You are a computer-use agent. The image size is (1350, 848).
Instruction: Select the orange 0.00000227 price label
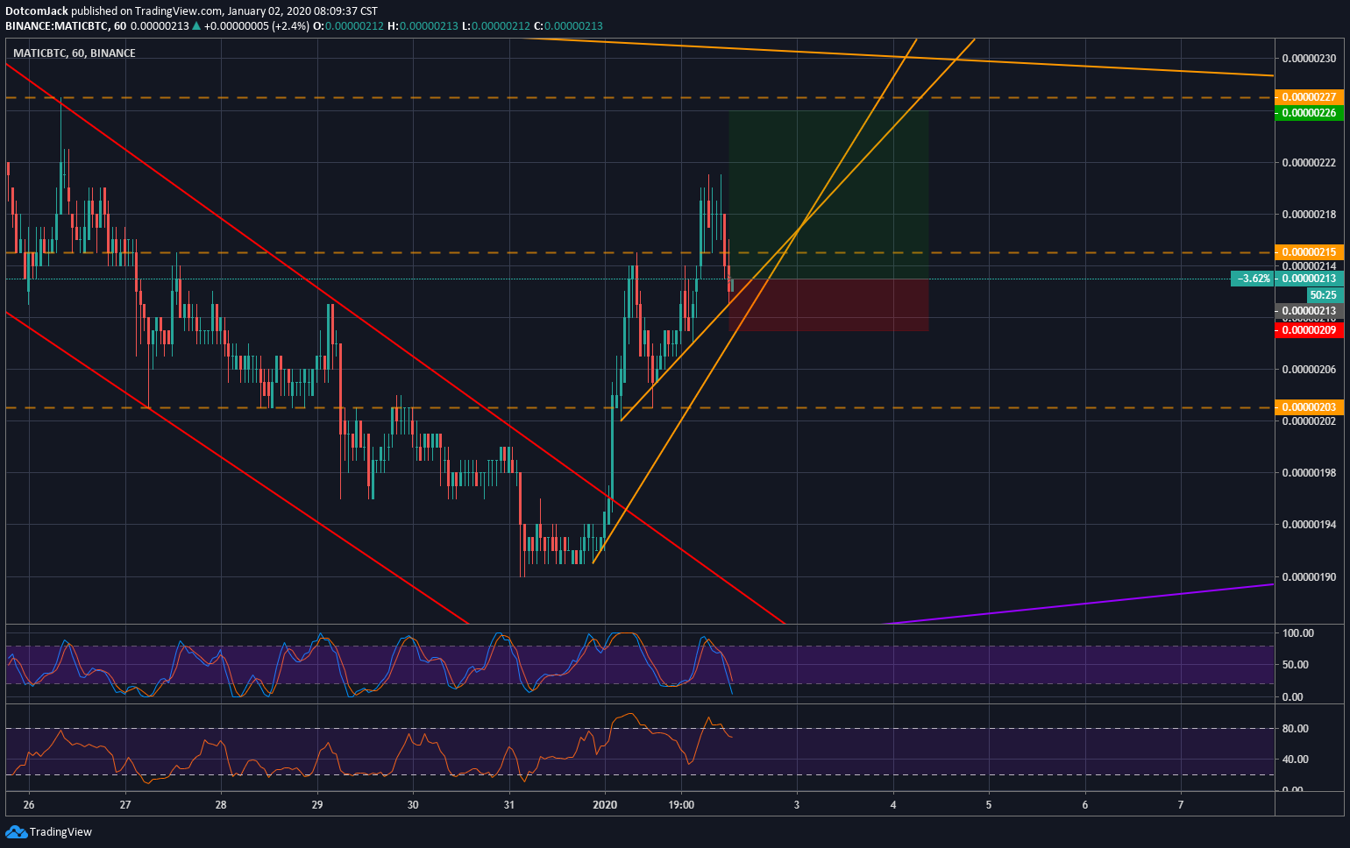pyautogui.click(x=1309, y=97)
